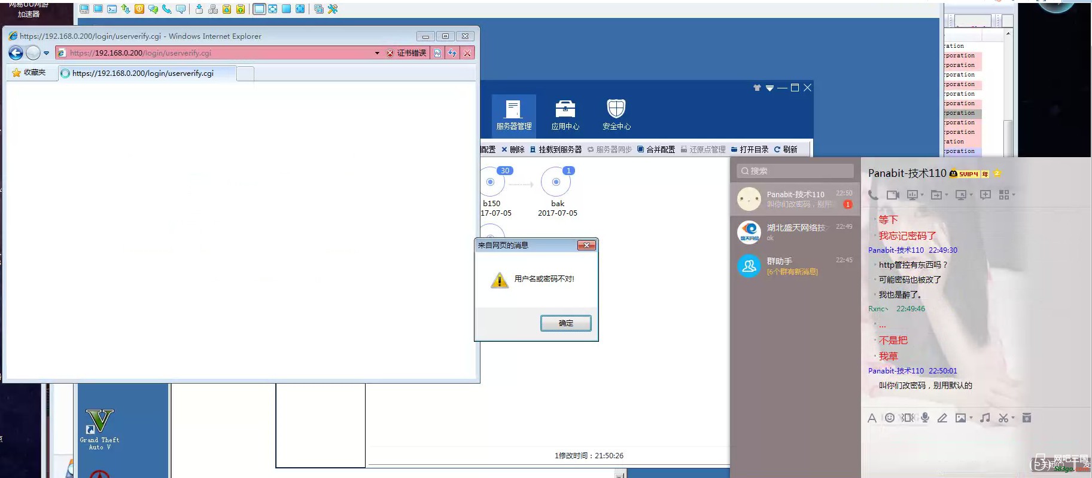This screenshot has width=1092, height=478.
Task: Click the IE stop loading red X button
Action: (x=467, y=53)
